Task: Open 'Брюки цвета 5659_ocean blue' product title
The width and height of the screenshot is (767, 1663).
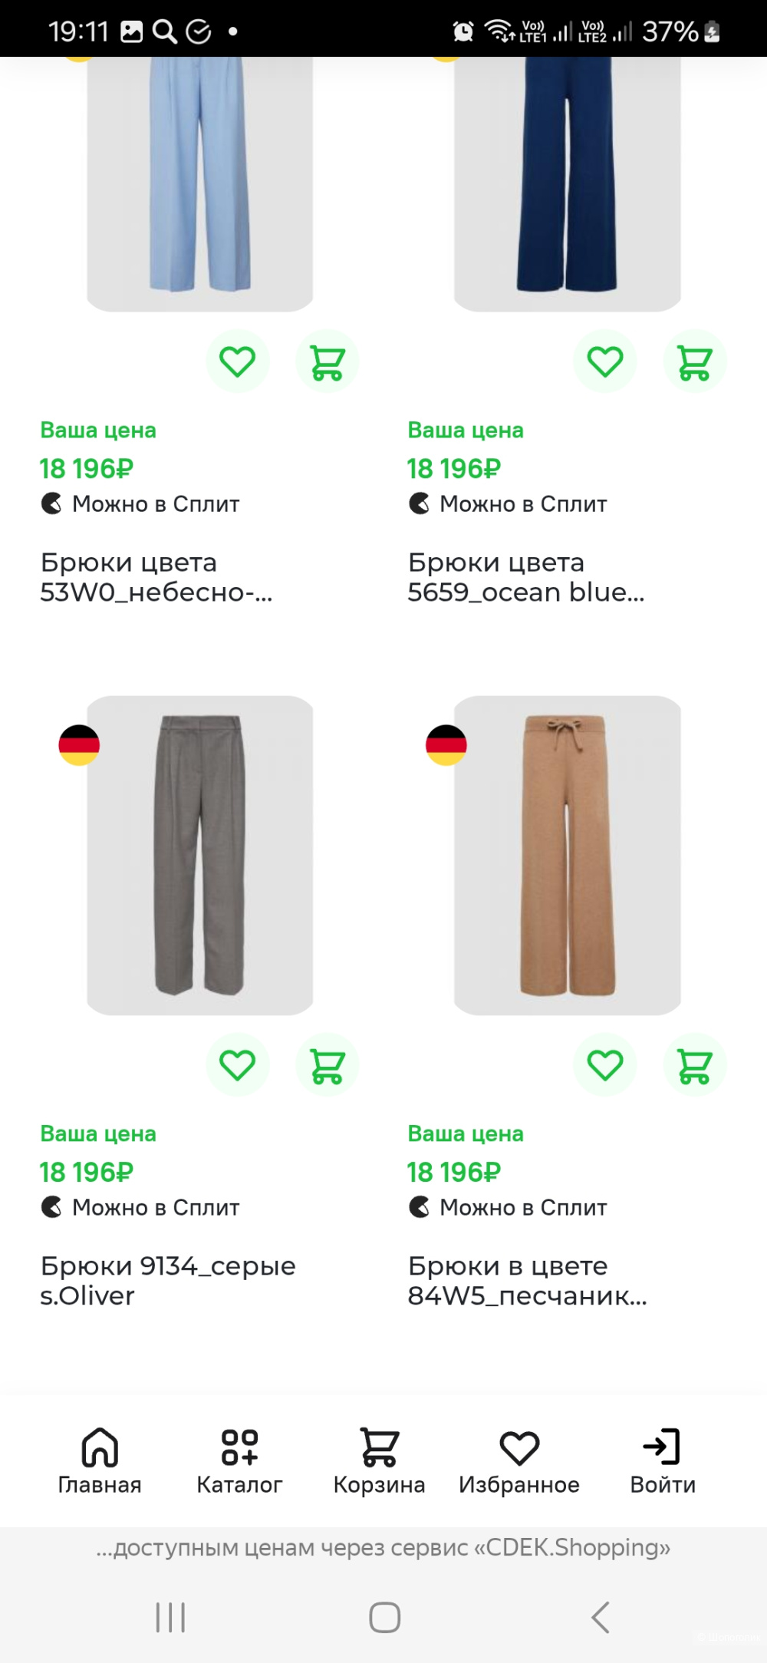Action: 526,577
